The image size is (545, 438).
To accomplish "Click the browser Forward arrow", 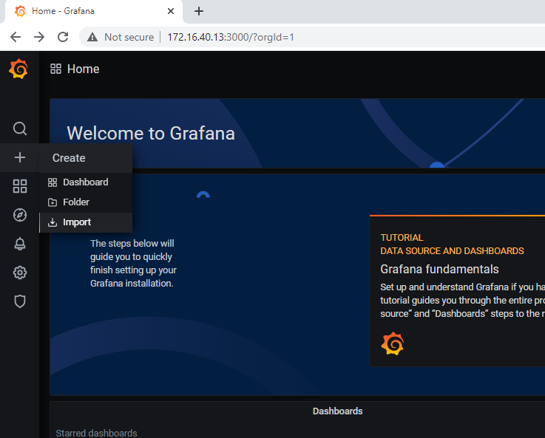I will tap(39, 37).
